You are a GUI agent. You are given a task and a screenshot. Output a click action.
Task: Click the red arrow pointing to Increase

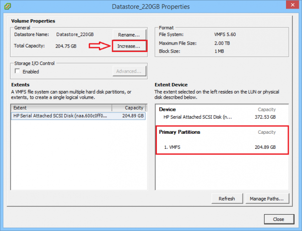(x=99, y=46)
